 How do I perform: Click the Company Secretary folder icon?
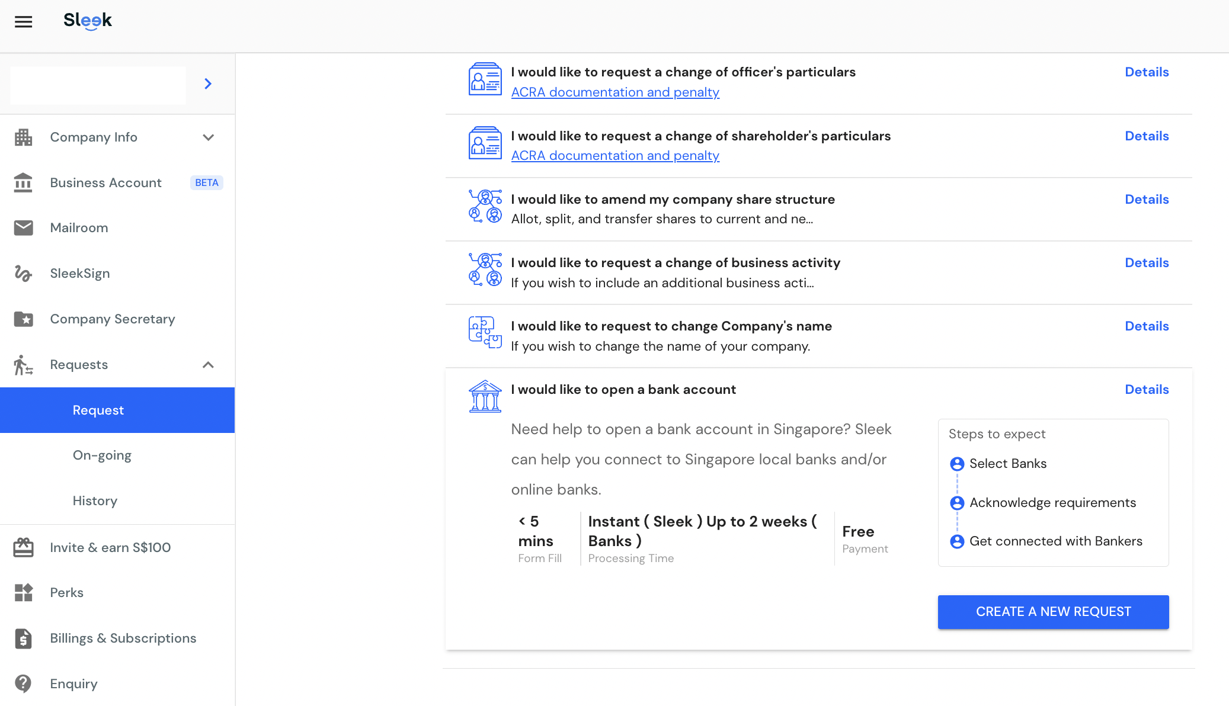(x=23, y=319)
